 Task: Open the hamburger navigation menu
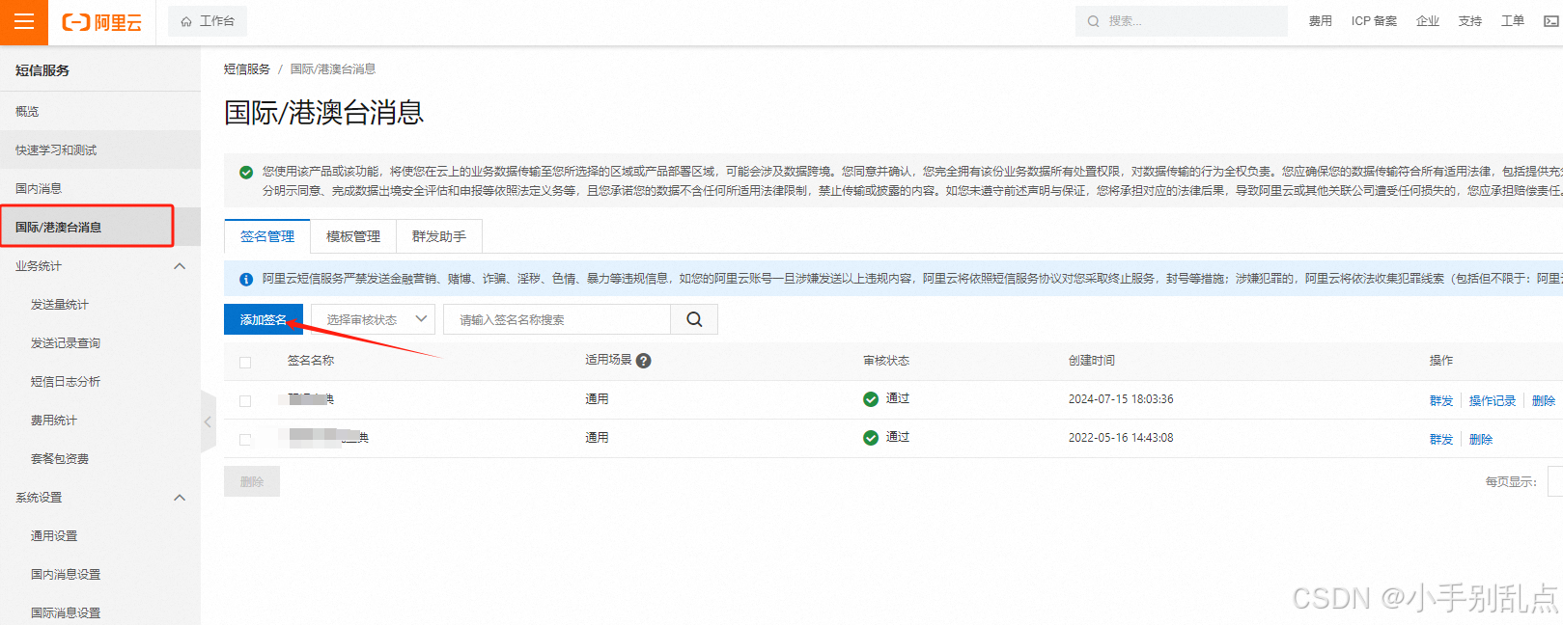pyautogui.click(x=24, y=21)
